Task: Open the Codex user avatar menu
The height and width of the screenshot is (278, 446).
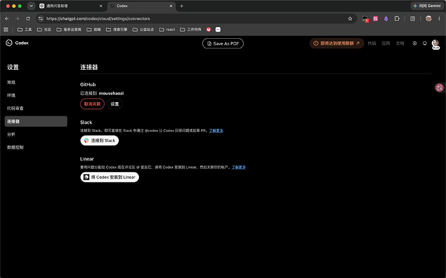Action: tap(436, 44)
